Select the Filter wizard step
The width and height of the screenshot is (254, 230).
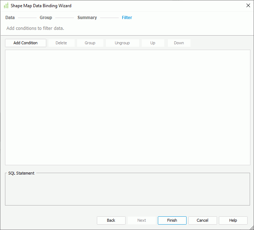127,18
